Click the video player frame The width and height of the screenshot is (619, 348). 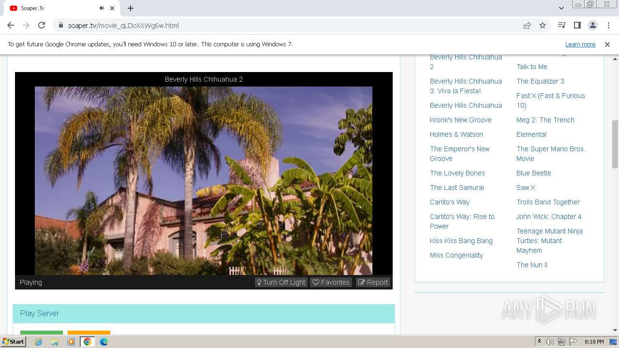click(204, 181)
